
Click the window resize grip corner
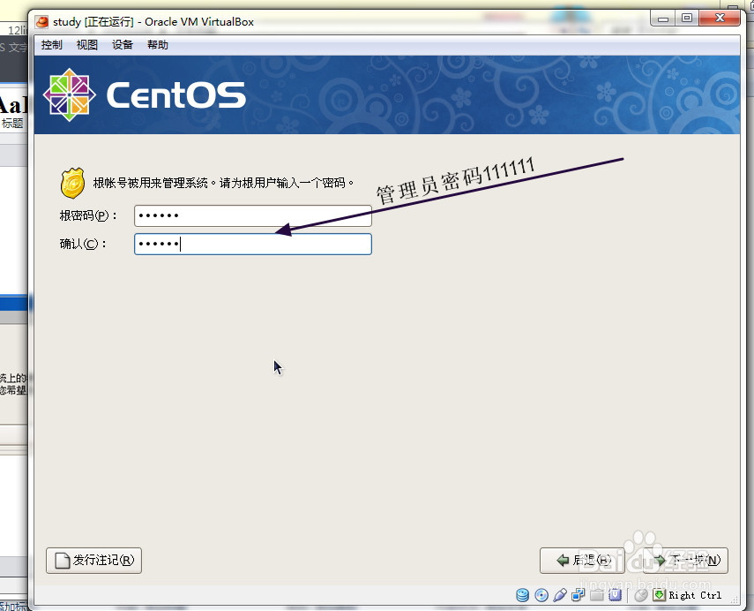[x=735, y=600]
